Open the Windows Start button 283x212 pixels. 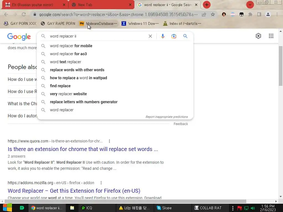7,208
